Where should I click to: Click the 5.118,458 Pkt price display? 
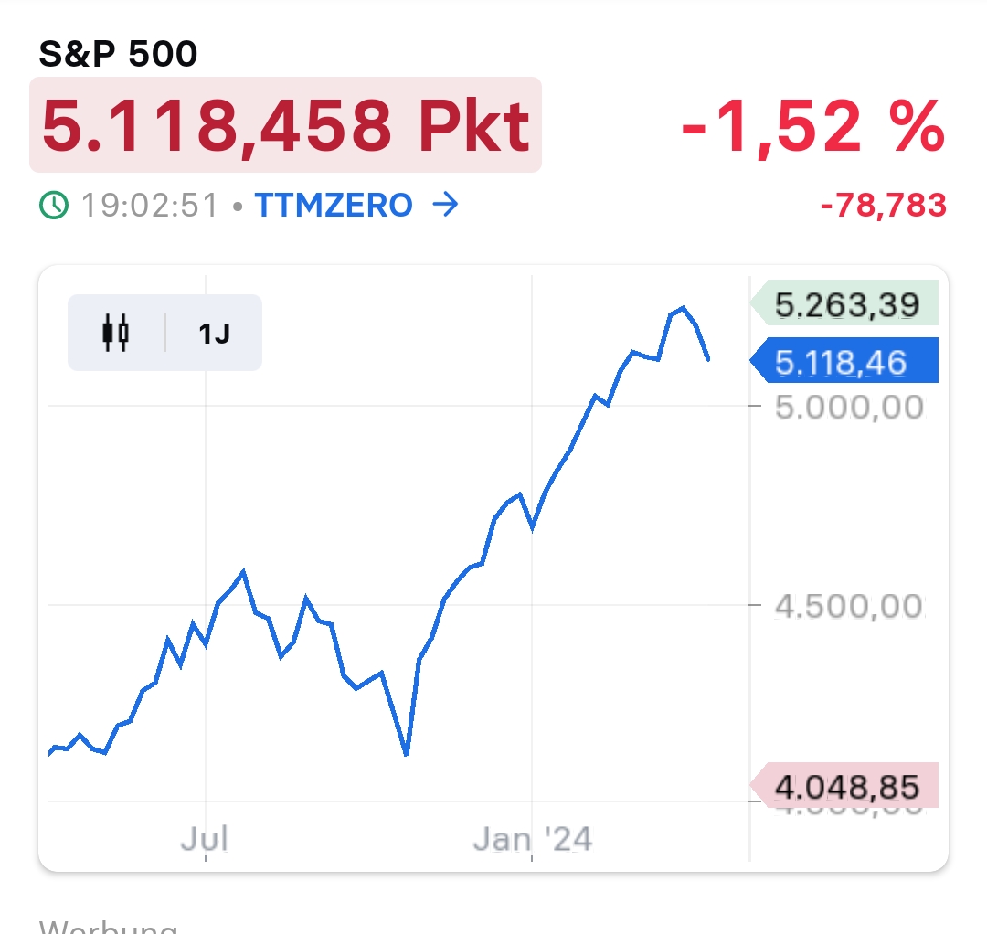tap(285, 125)
